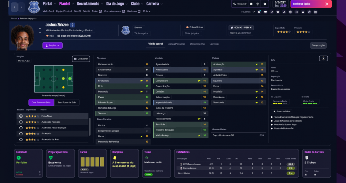Click the heart icon in Preparação Física
This screenshot has width=346, height=183.
click(x=51, y=158)
